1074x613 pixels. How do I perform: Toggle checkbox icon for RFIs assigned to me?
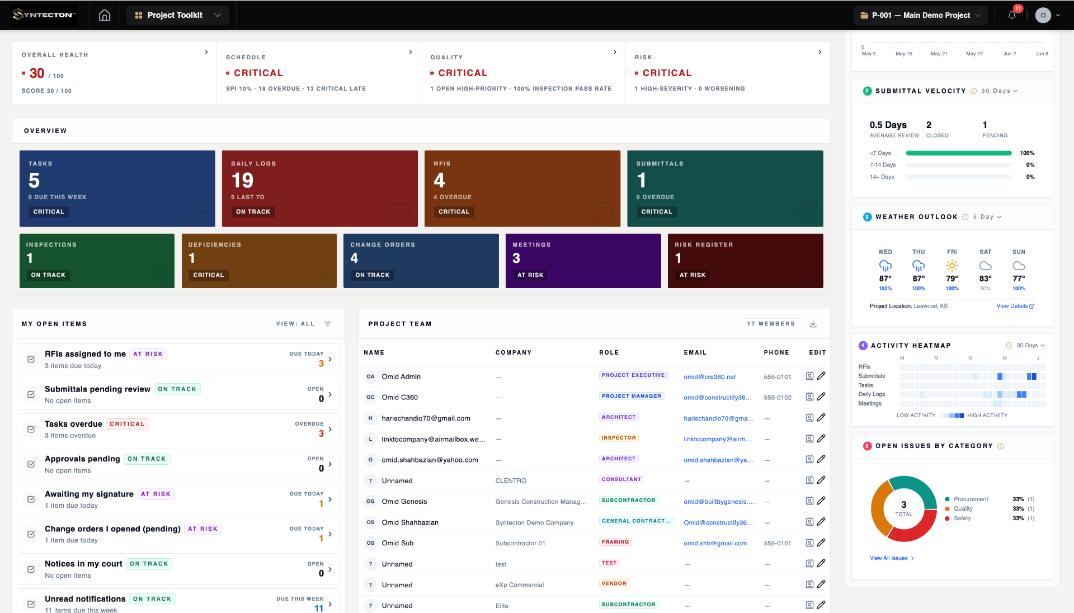click(x=31, y=359)
